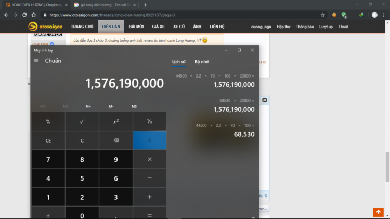Click the divide operator key
The width and height of the screenshot is (390, 219).
(150, 140)
